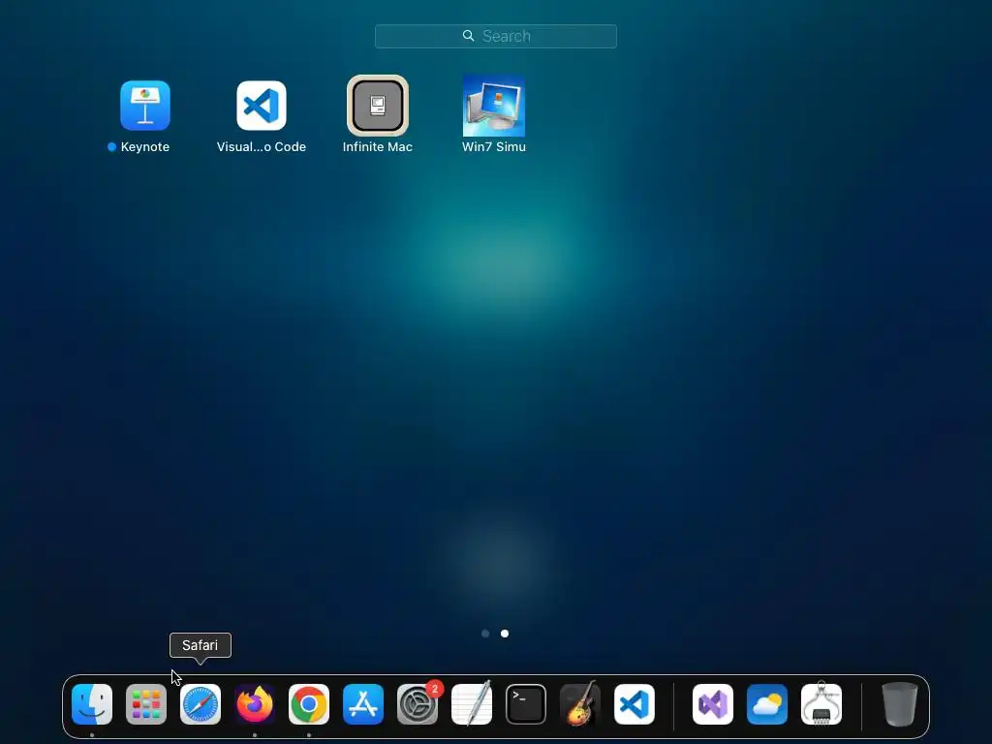The width and height of the screenshot is (992, 744).
Task: Open the Weather app in the Dock
Action: (767, 704)
